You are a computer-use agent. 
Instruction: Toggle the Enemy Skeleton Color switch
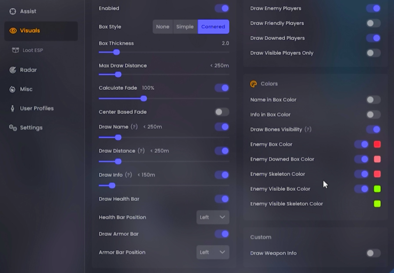click(x=361, y=174)
